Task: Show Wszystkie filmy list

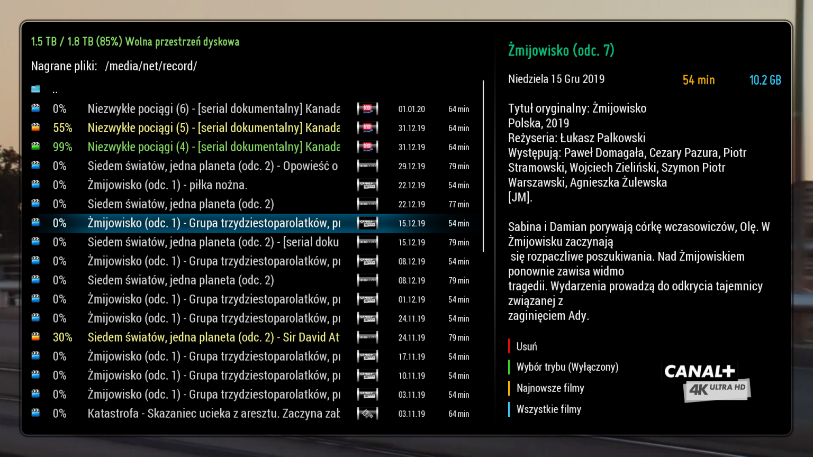Action: (x=548, y=409)
